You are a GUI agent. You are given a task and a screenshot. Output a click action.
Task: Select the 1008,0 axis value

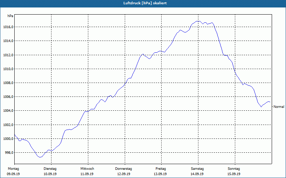point(8,83)
